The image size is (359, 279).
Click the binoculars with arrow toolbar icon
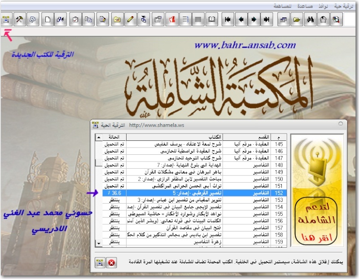click(x=61, y=19)
